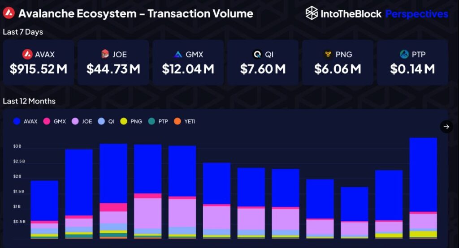This screenshot has width=459, height=248.
Task: Click the PTP token icon
Action: (x=404, y=55)
